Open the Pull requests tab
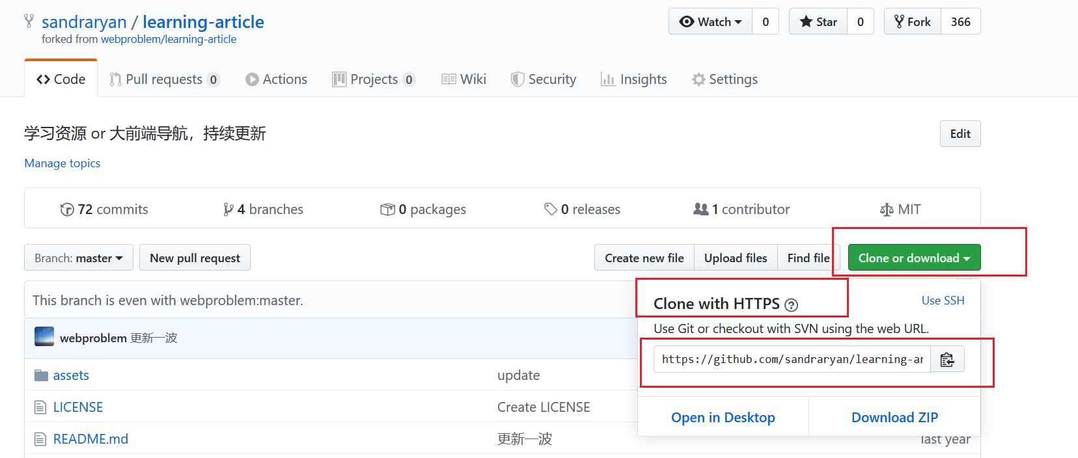This screenshot has width=1078, height=458. coord(165,79)
